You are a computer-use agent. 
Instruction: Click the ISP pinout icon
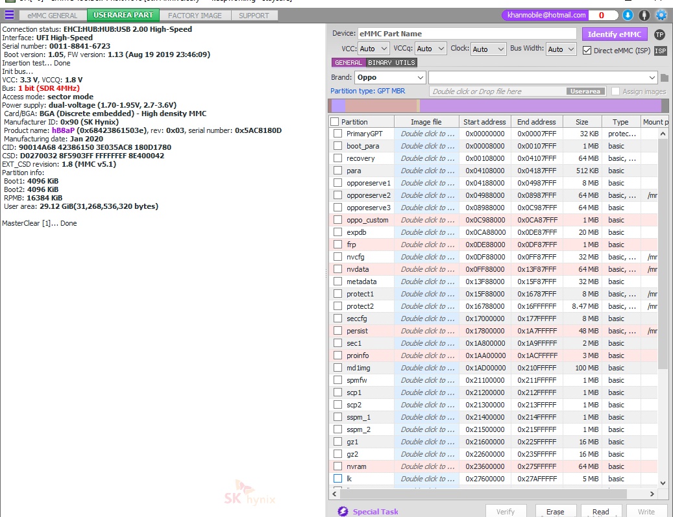pos(660,51)
